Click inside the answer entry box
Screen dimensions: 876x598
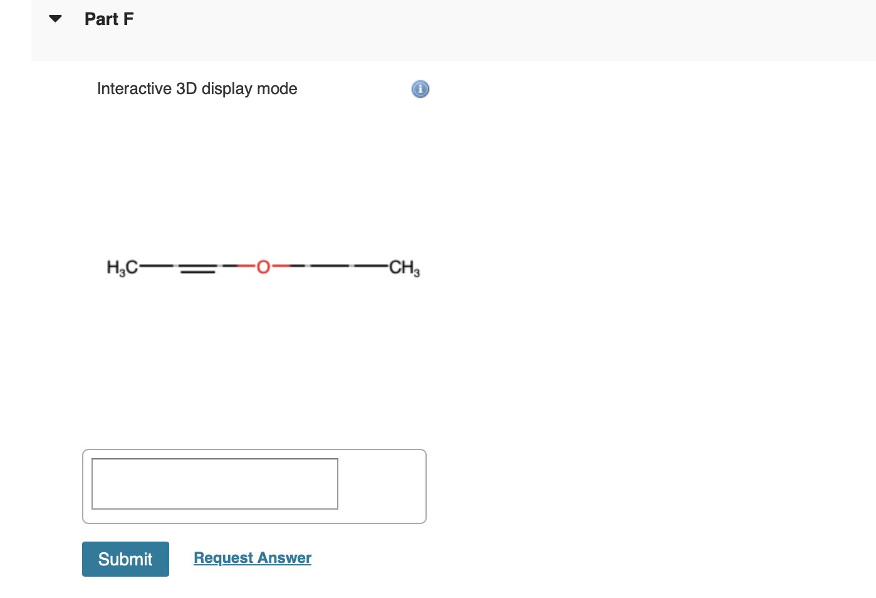214,483
